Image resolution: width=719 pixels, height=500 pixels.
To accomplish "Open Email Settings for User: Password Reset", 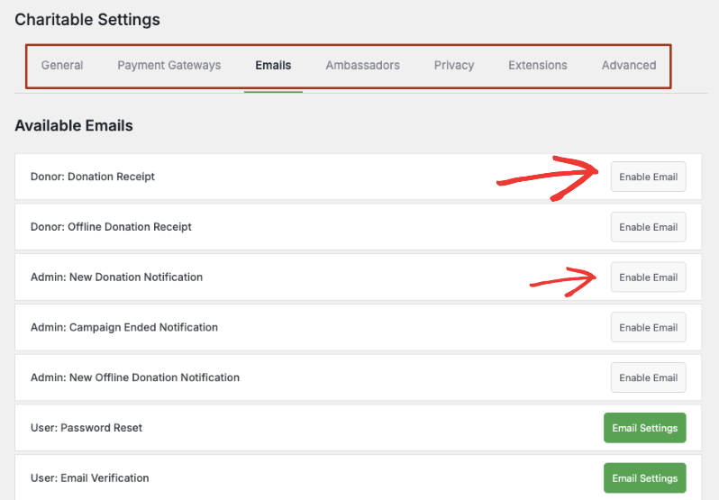I will pyautogui.click(x=645, y=428).
